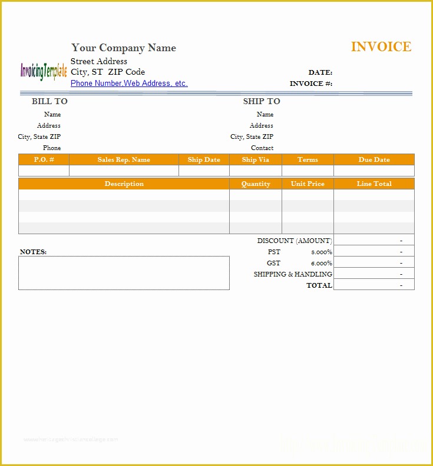Click the TOTAL label
The width and height of the screenshot is (433, 466).
[319, 285]
